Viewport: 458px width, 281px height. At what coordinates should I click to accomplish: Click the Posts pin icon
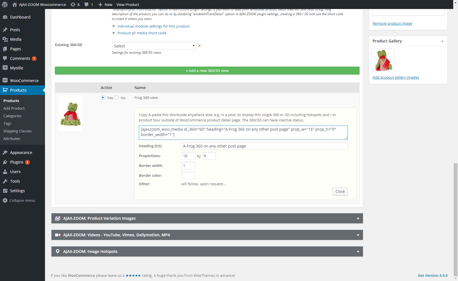[x=5, y=30]
